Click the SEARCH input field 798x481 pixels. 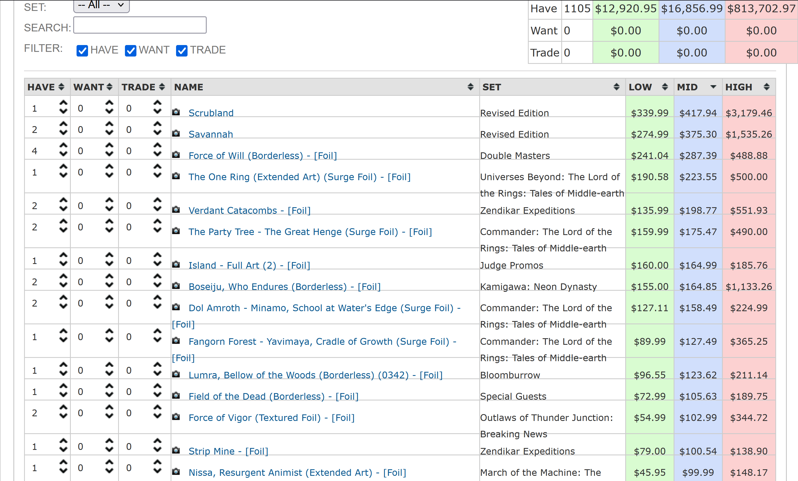(x=140, y=25)
